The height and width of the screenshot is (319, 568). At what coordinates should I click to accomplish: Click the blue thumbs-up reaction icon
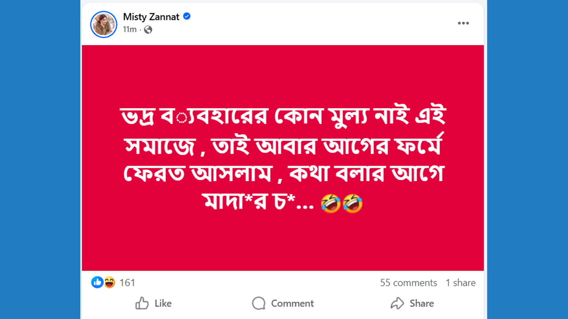tap(97, 282)
